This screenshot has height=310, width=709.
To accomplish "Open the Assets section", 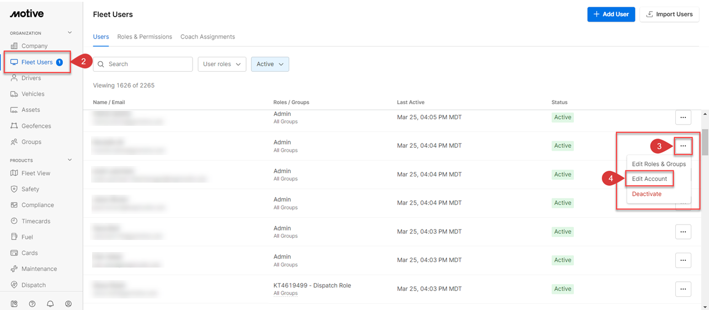I will [30, 110].
